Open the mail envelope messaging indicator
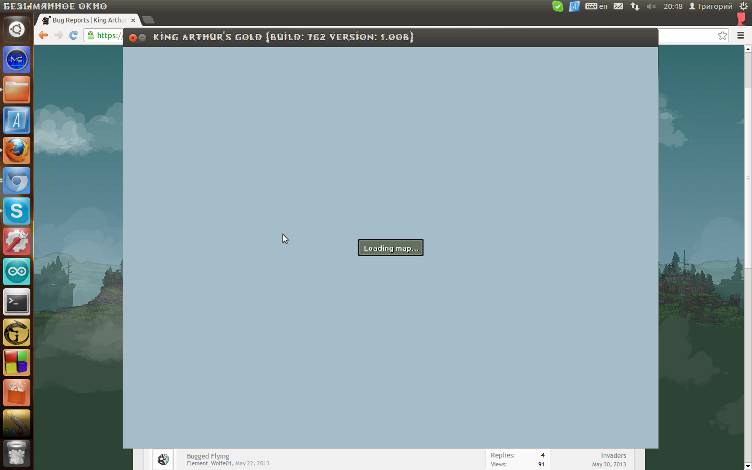 pyautogui.click(x=618, y=6)
